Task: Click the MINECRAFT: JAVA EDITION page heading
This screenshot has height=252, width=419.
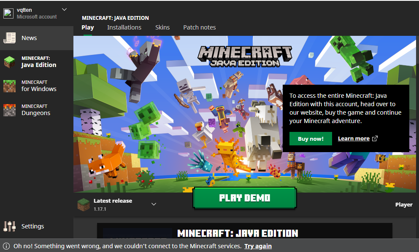Action: click(x=115, y=18)
